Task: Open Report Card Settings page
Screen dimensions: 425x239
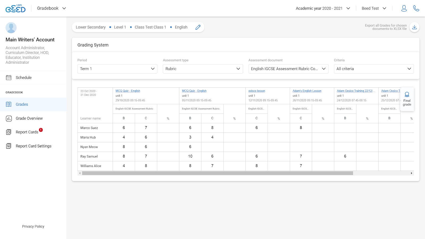Action: point(33,146)
